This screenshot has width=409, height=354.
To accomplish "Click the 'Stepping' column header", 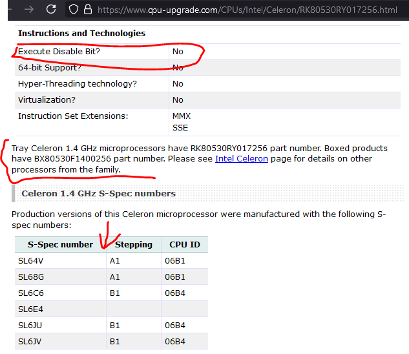I will 134,245.
